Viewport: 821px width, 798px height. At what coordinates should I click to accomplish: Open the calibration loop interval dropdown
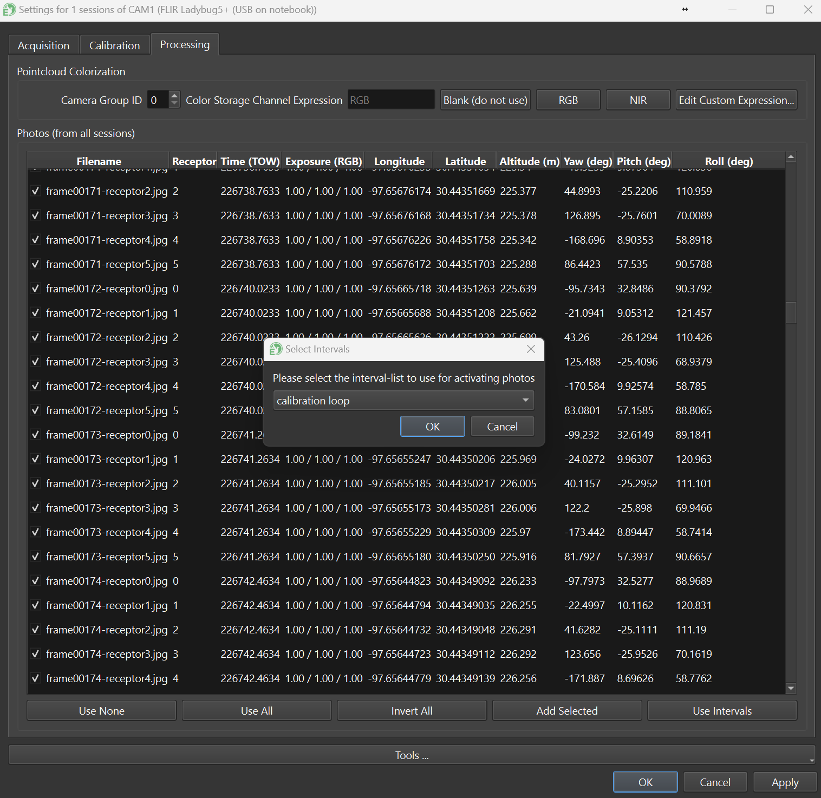coord(403,401)
